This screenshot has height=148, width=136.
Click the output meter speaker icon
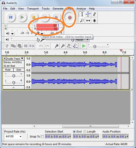click(x=8, y=33)
